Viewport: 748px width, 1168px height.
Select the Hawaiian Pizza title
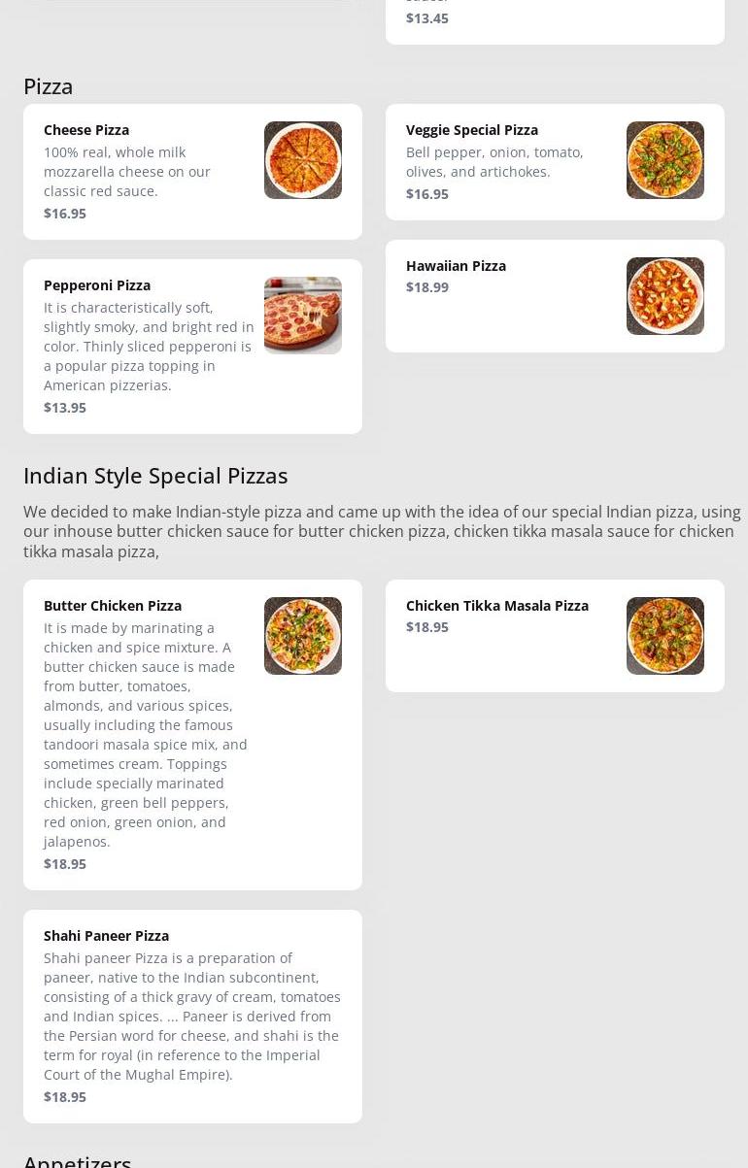456,266
